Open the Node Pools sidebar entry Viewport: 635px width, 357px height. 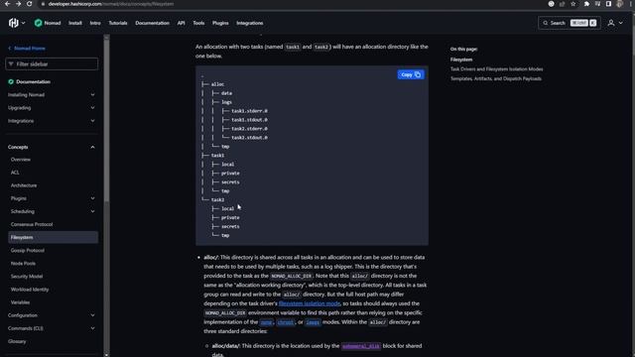pyautogui.click(x=23, y=263)
